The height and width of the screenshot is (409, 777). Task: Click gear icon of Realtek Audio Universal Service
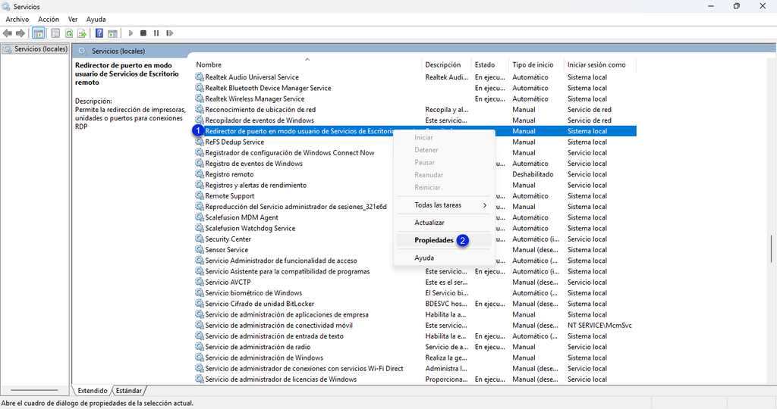click(x=200, y=77)
